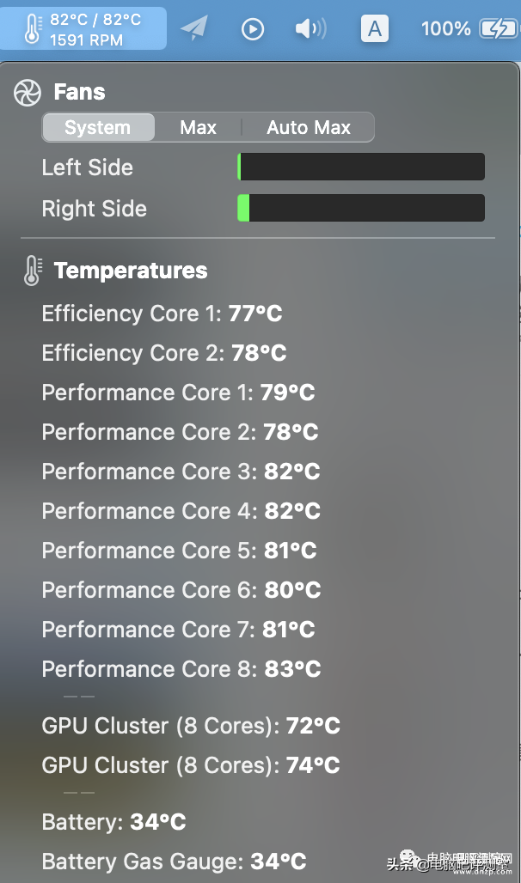This screenshot has height=883, width=521.
Task: Open the paper plane menu bar icon
Action: tap(194, 28)
